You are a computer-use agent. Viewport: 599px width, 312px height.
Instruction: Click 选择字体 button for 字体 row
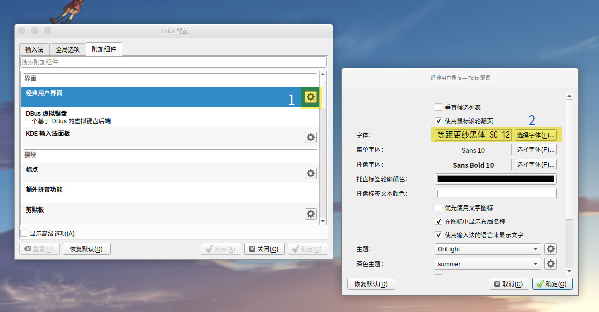click(x=535, y=135)
